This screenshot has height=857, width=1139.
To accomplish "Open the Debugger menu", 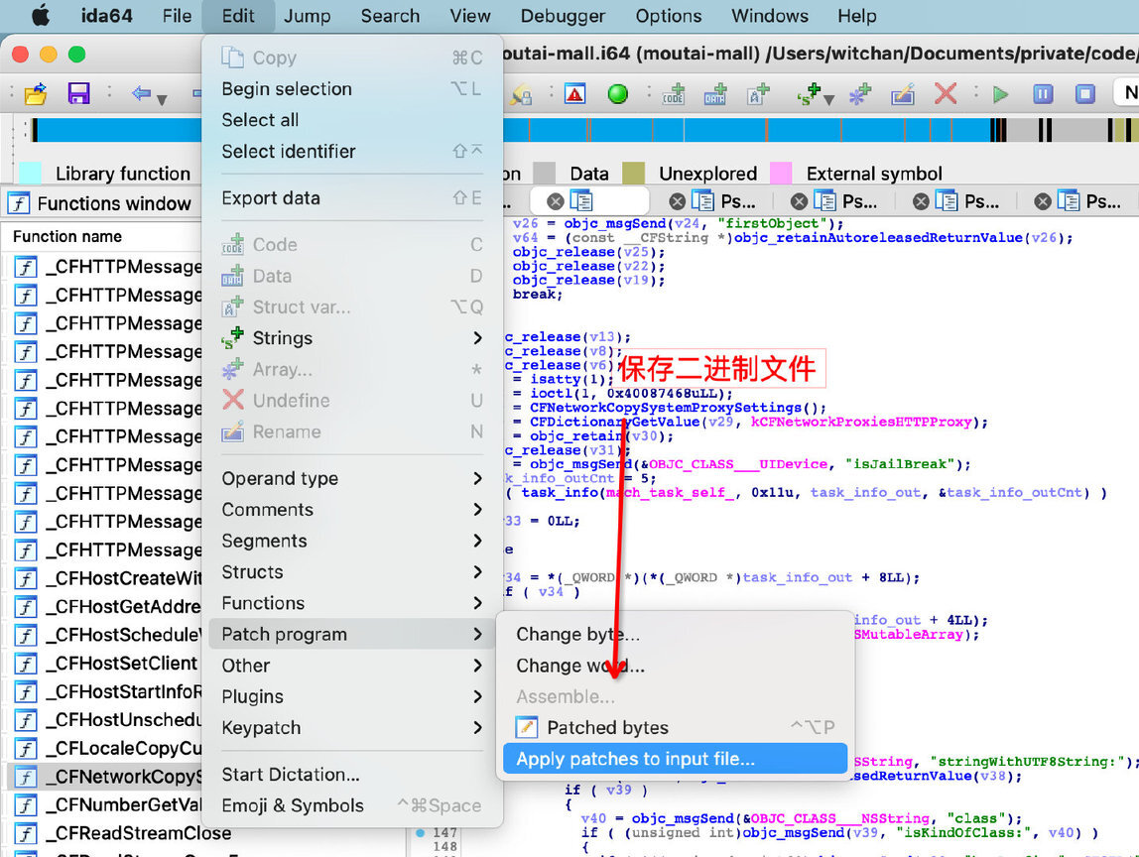I will click(x=563, y=15).
